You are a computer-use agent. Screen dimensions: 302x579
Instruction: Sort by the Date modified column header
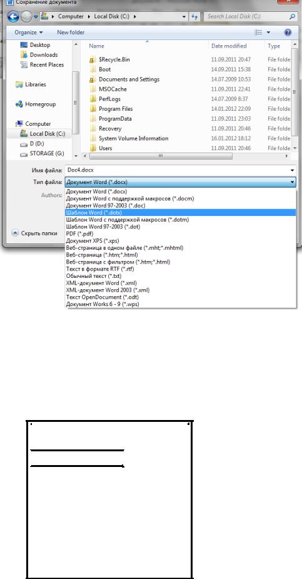tap(229, 46)
